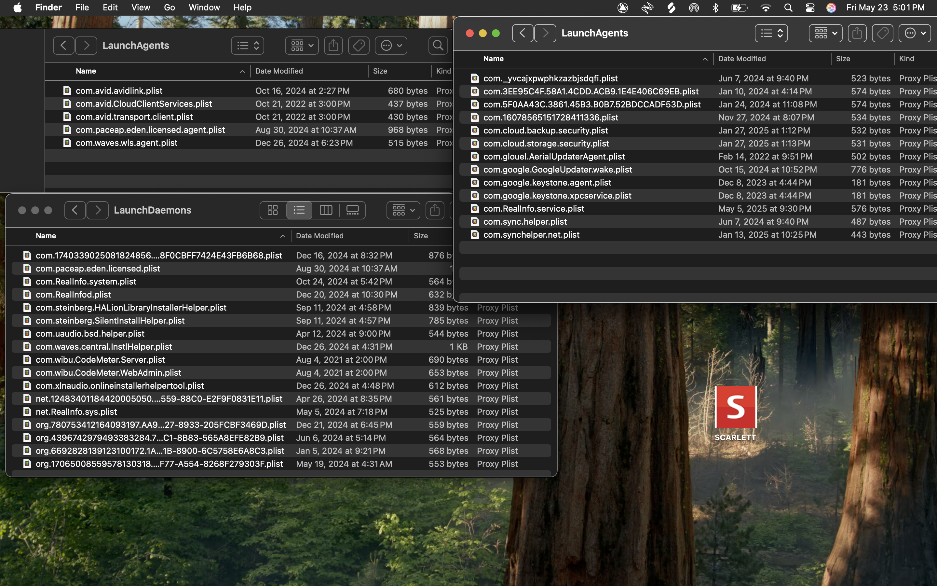Select list view toggle in LaunchDaemons toolbar

[299, 210]
